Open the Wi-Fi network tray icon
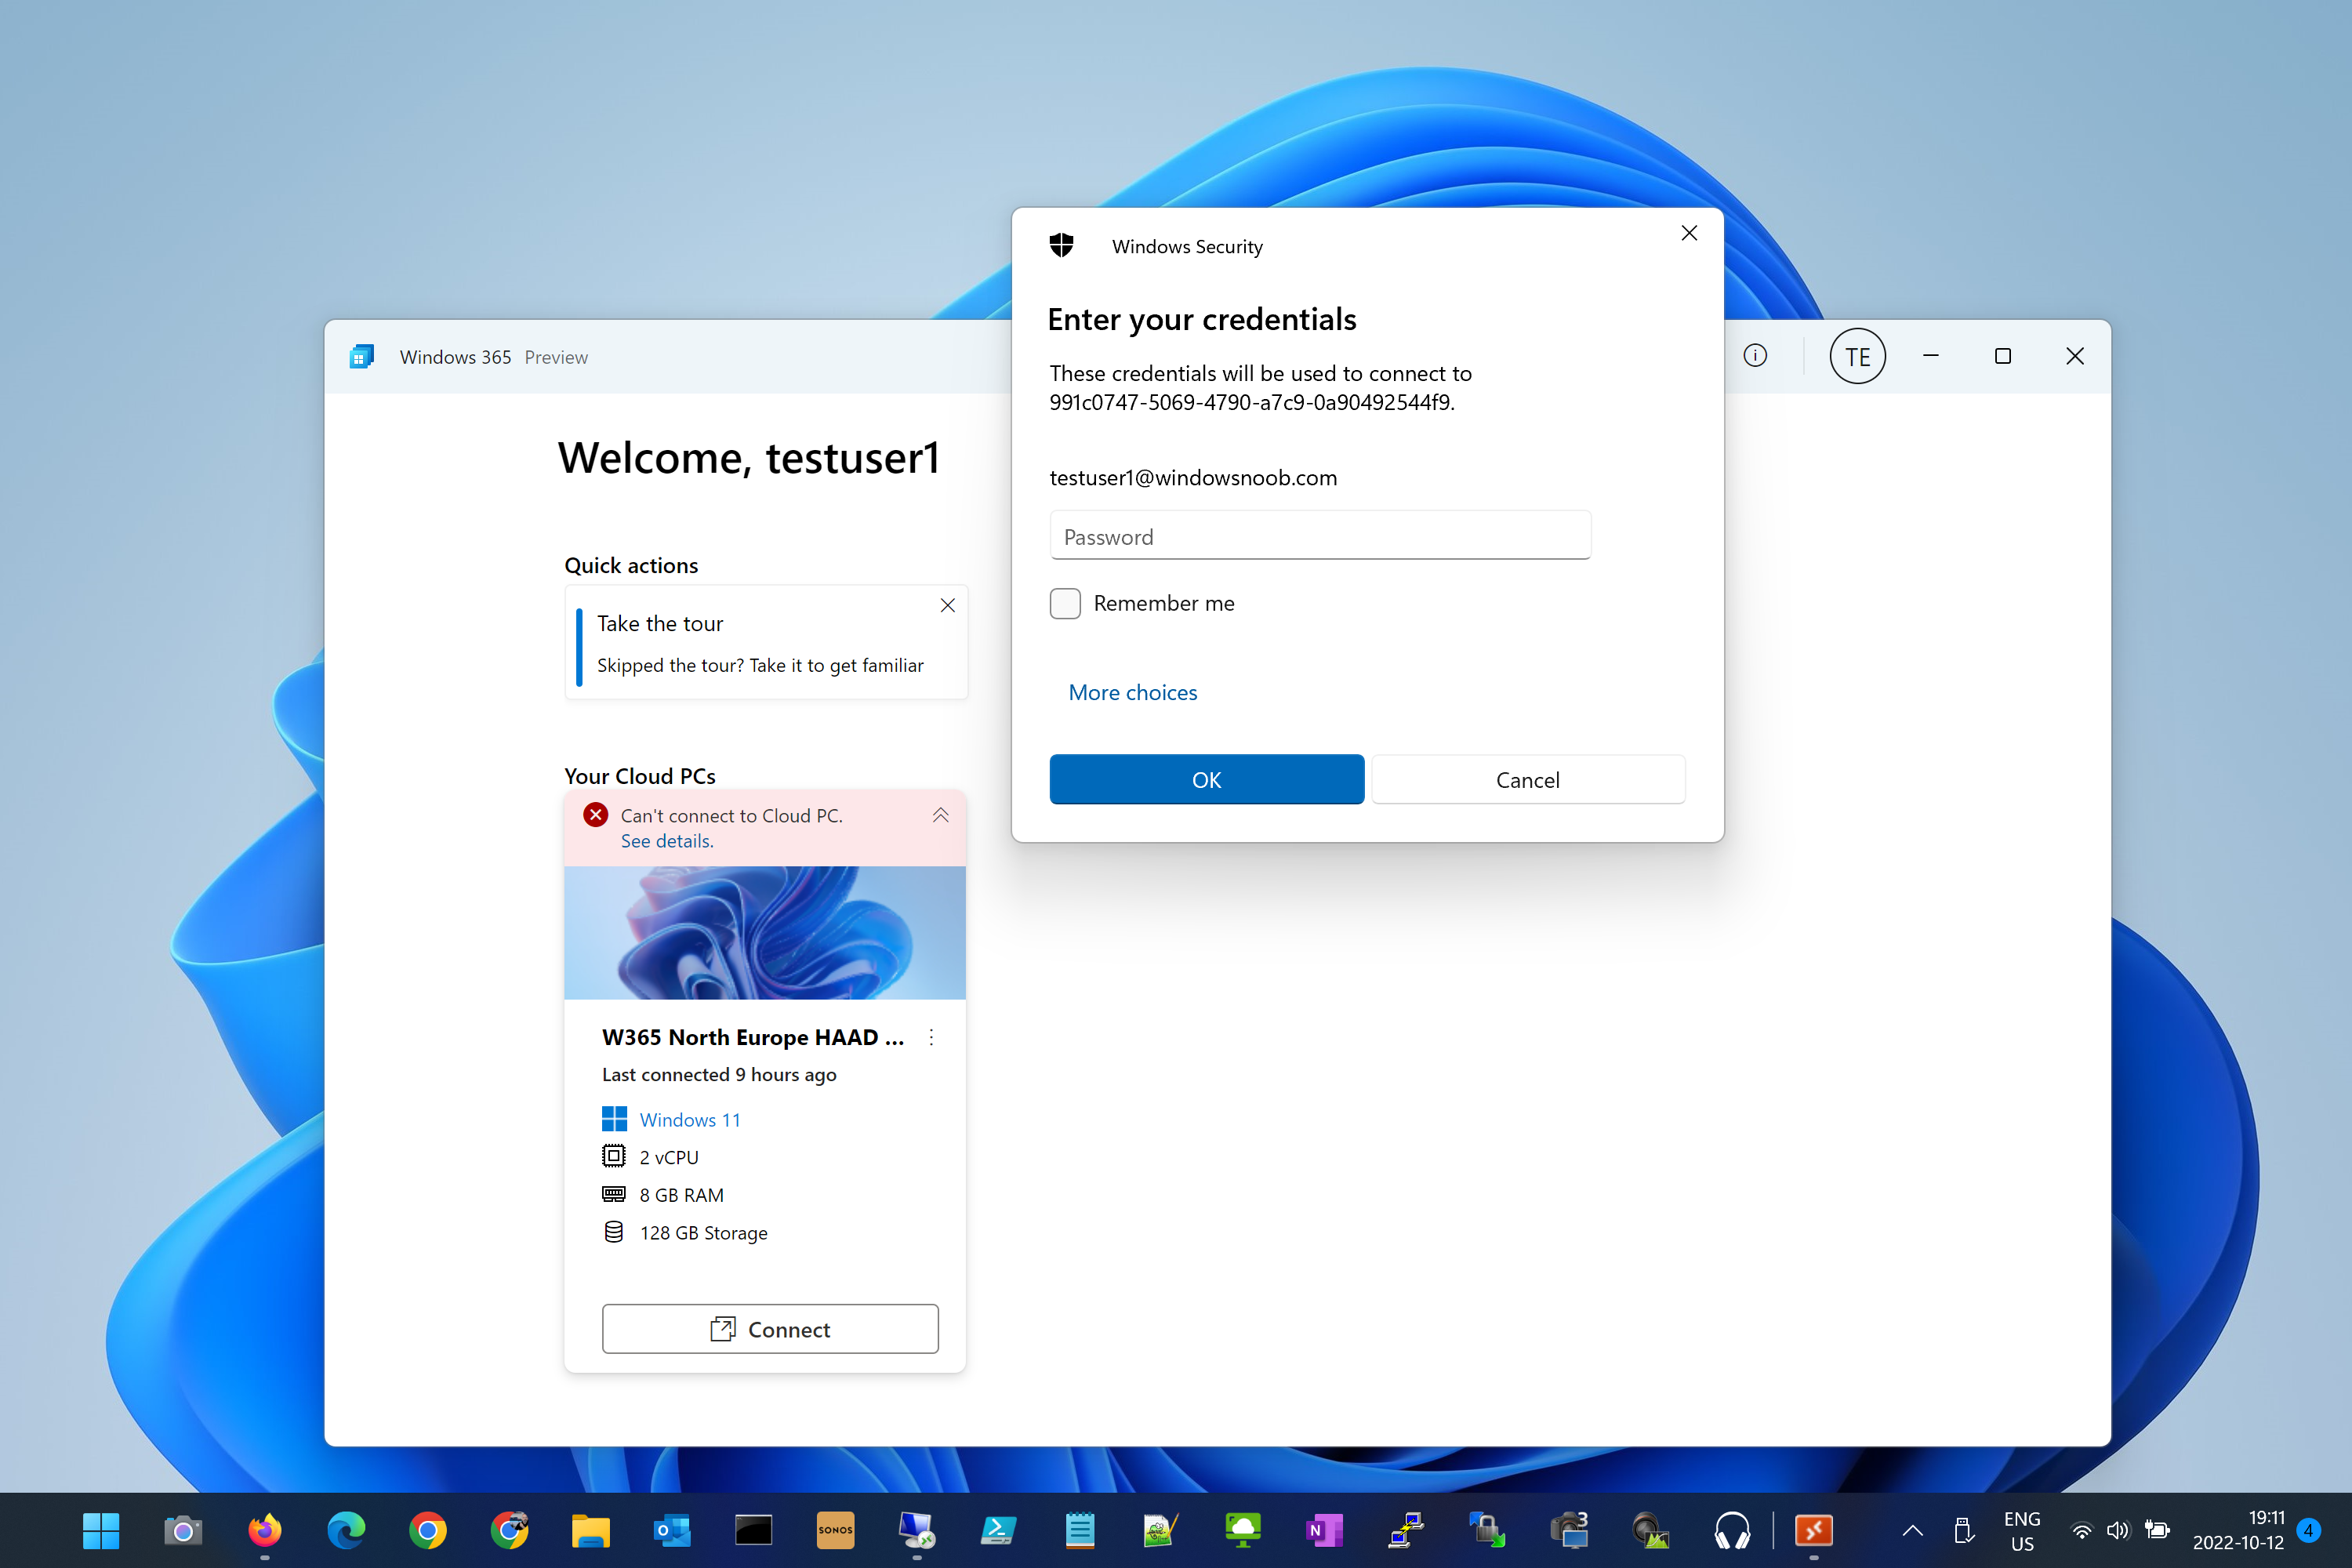Image resolution: width=2352 pixels, height=1568 pixels. click(x=2081, y=1530)
